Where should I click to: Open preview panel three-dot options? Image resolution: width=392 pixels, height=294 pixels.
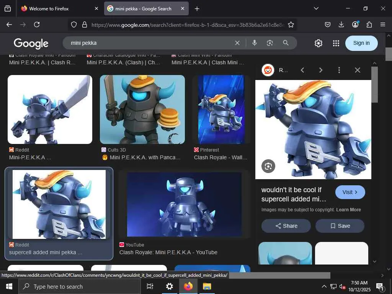point(339,70)
